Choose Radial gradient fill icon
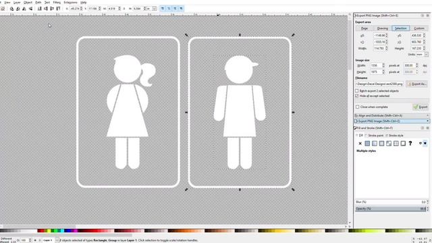Viewport: 432px width, 243px height. point(381,143)
